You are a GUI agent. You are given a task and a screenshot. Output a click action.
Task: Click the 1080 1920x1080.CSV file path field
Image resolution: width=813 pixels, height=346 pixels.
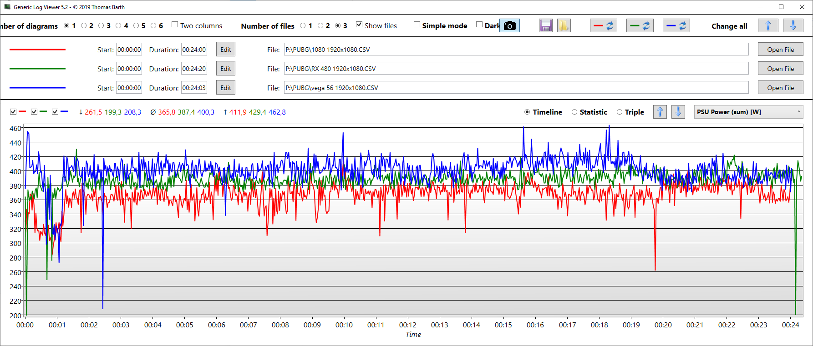point(516,50)
